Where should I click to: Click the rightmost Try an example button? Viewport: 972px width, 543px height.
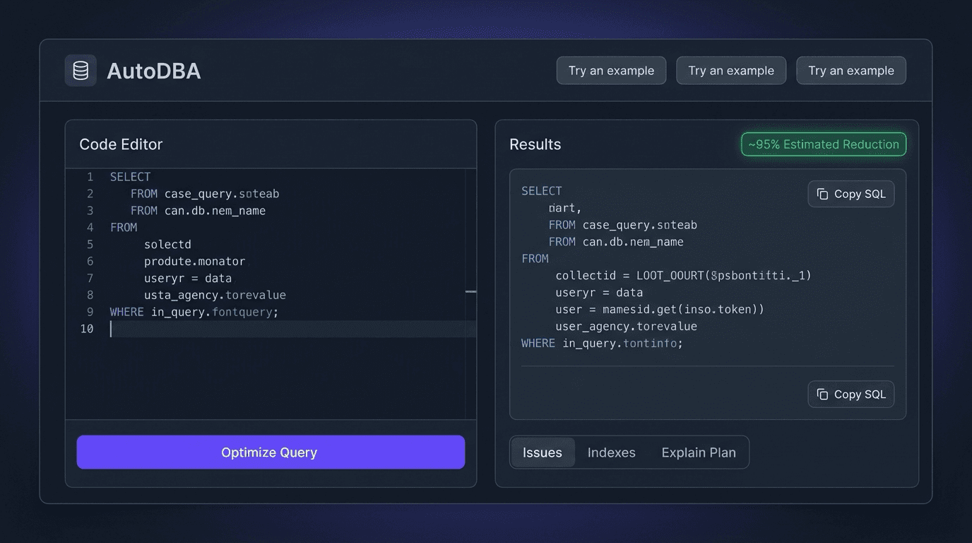pyautogui.click(x=851, y=71)
